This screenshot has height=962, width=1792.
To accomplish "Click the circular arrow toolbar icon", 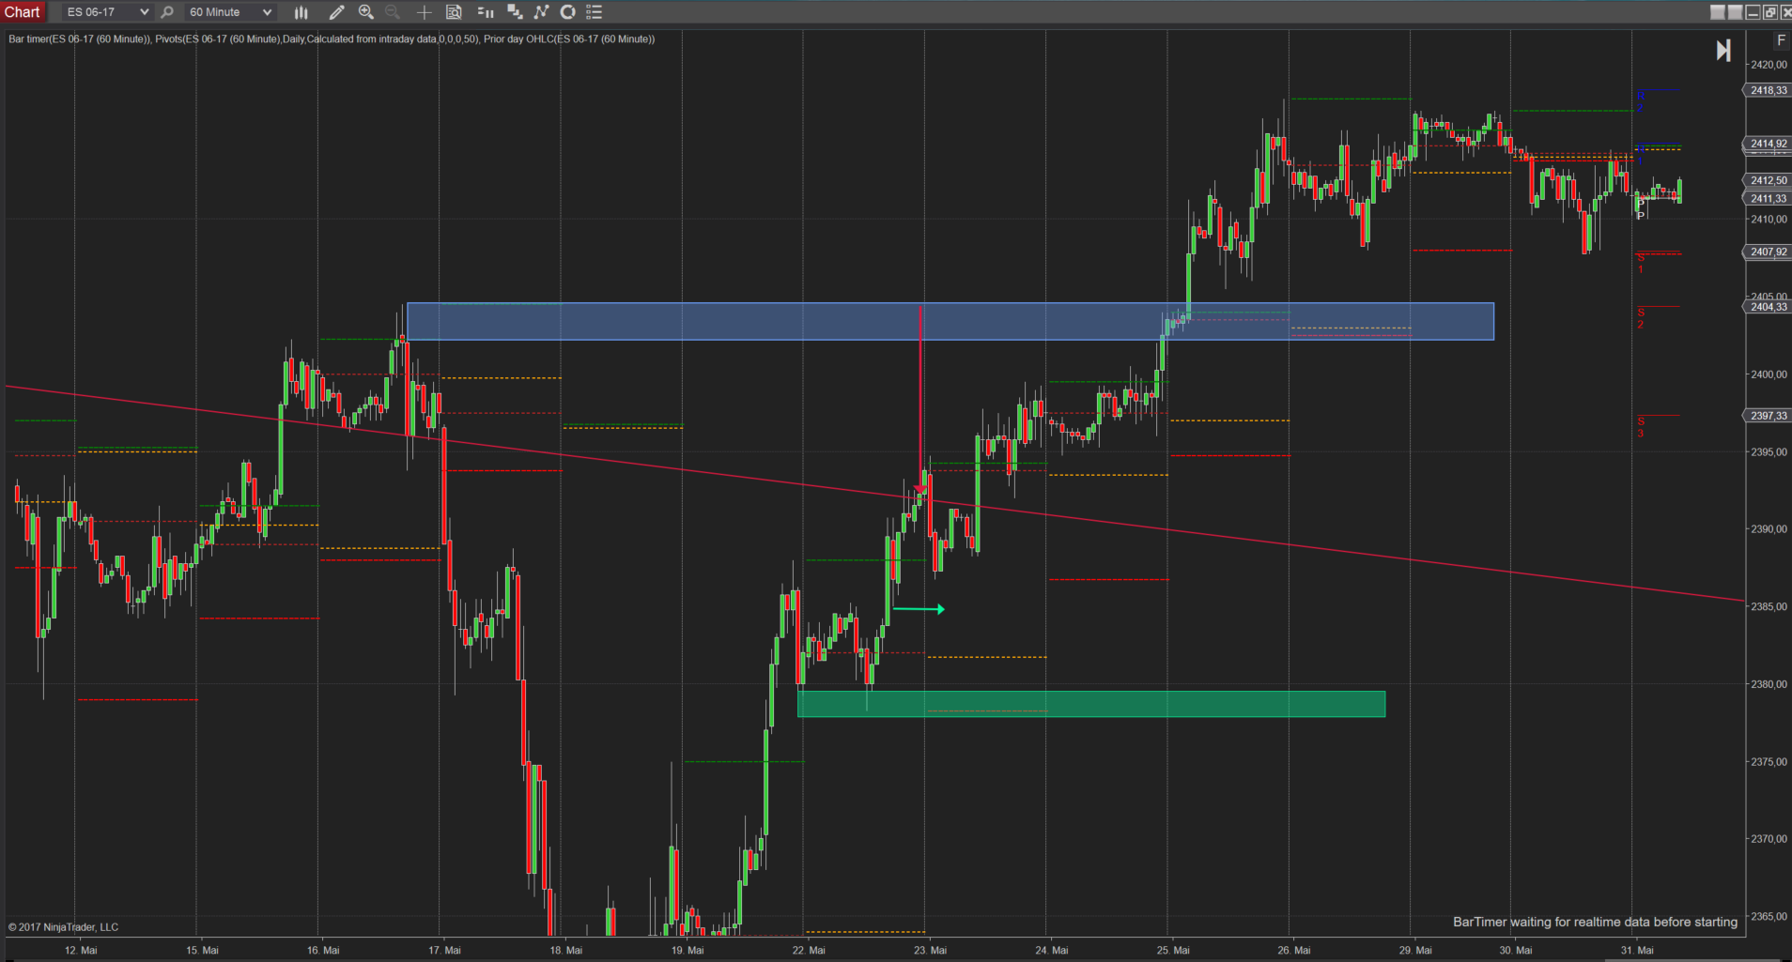I will 567,12.
